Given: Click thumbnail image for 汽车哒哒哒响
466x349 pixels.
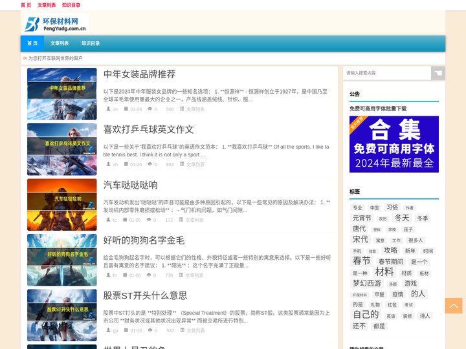Looking at the screenshot, I should coord(62,204).
